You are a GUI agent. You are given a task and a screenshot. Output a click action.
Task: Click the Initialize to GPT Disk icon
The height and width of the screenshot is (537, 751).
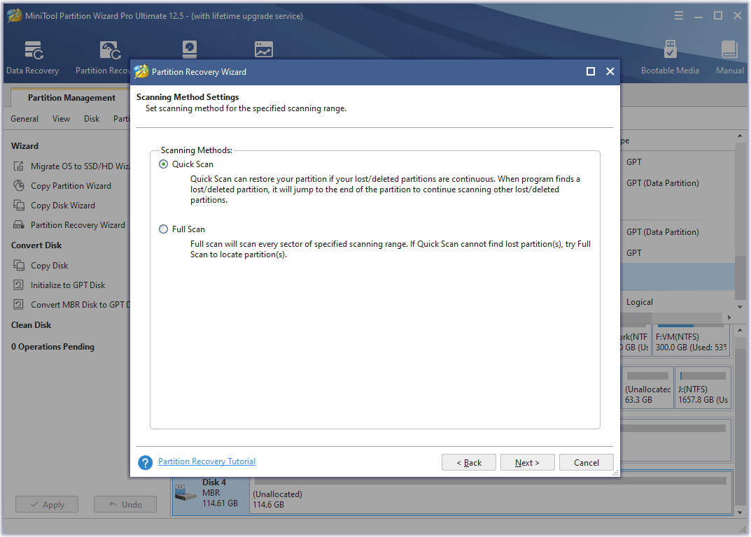19,285
